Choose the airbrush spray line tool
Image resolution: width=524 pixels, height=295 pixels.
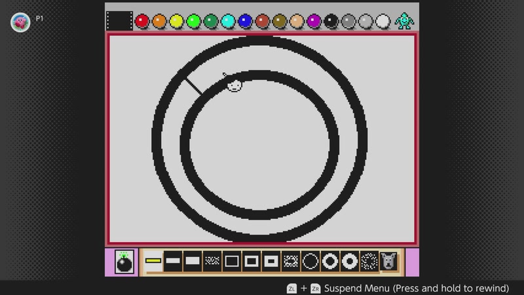212,261
